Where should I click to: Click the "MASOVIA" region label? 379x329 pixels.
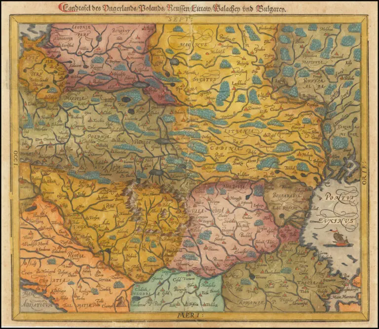(x=74, y=98)
